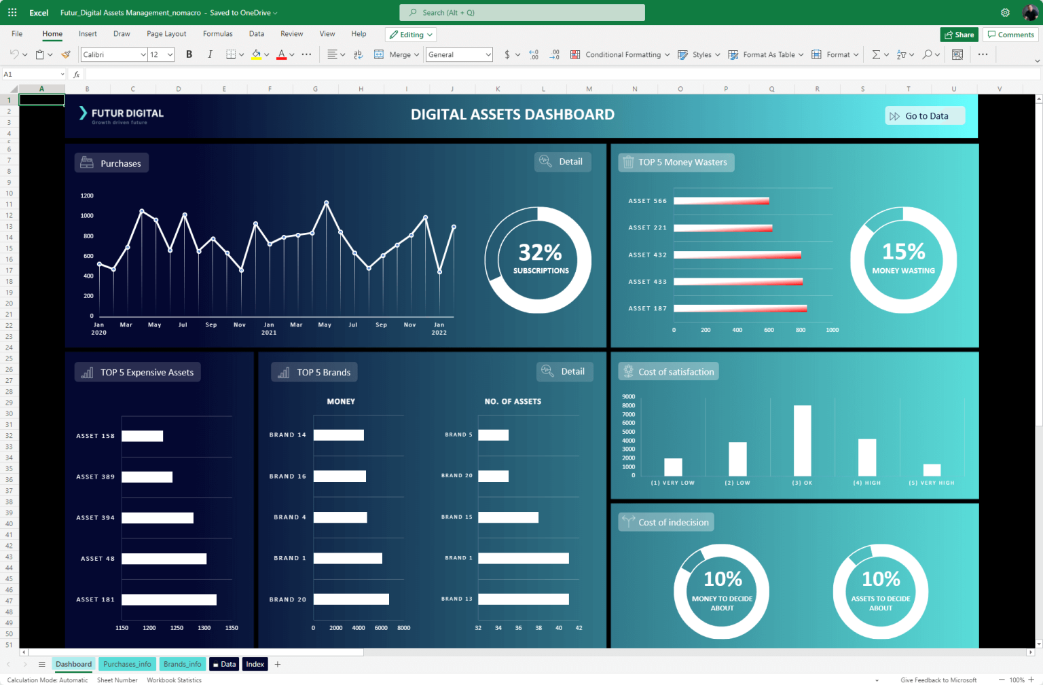Open the Font name dropdown

click(113, 54)
